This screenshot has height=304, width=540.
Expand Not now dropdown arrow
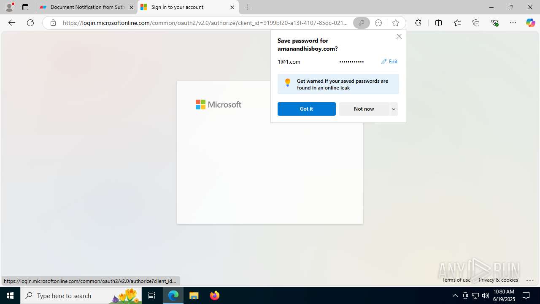[394, 109]
